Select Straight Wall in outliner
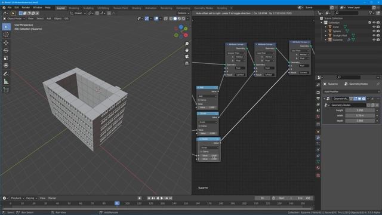The image size is (382, 215). pos(340,35)
